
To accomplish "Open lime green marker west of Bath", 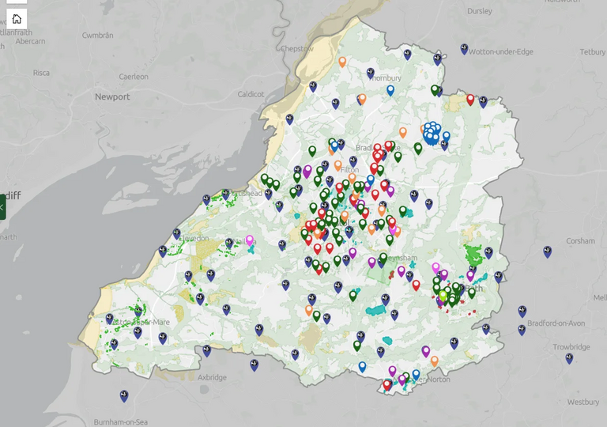I will 443,297.
